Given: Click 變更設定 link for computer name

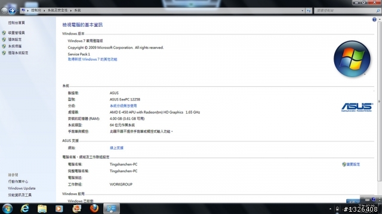Looking at the screenshot, I should coord(353,164).
